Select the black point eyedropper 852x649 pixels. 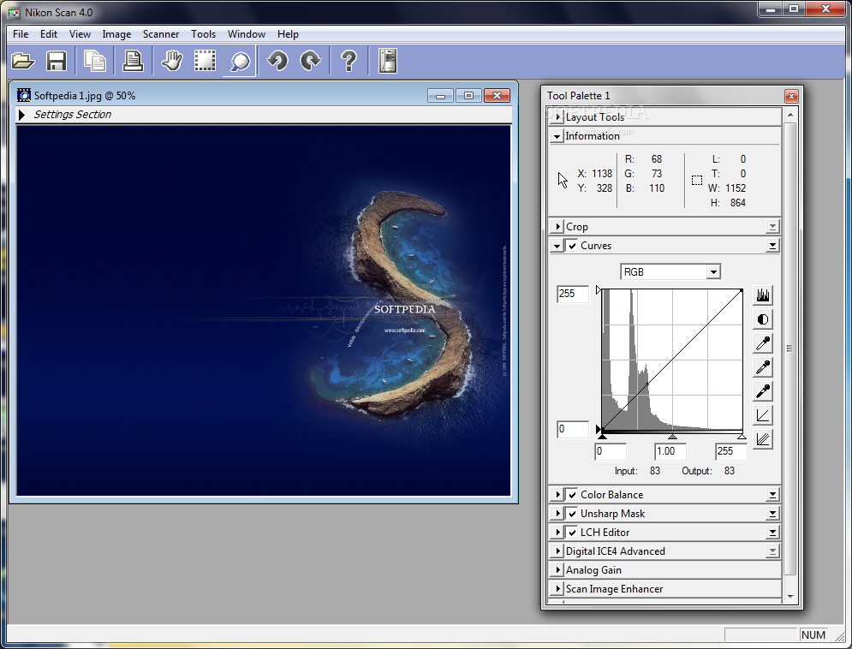click(763, 391)
